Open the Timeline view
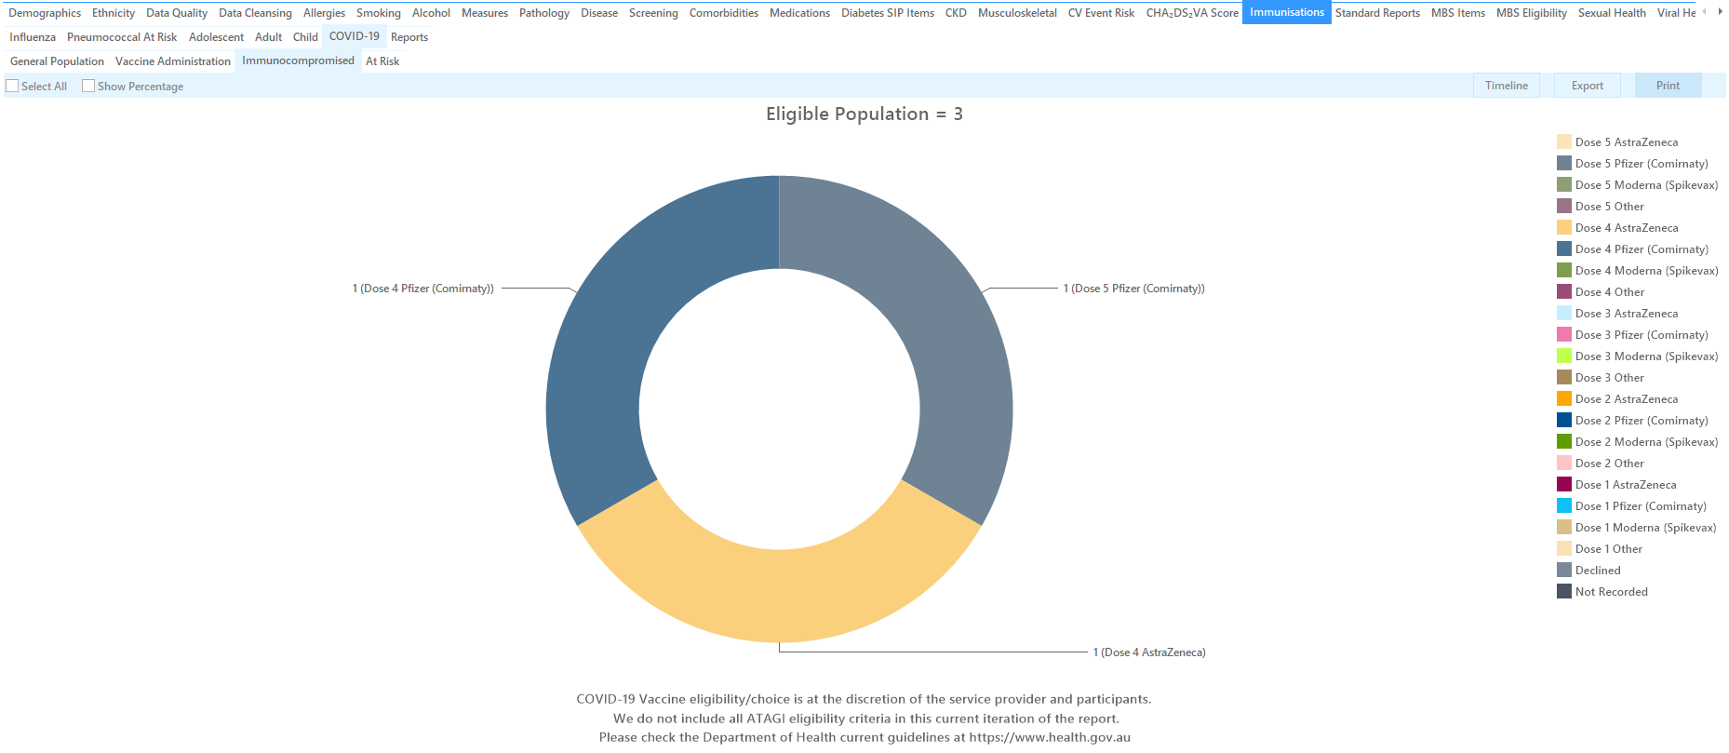 [x=1506, y=86]
